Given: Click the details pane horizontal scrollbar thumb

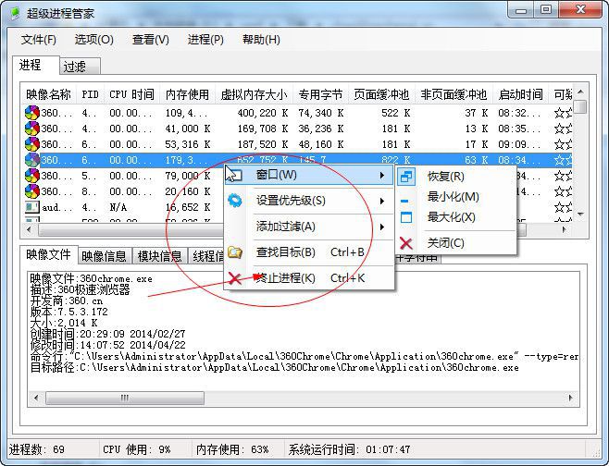Looking at the screenshot, I should [125, 398].
